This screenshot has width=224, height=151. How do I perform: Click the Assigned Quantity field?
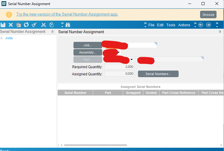pos(119,74)
